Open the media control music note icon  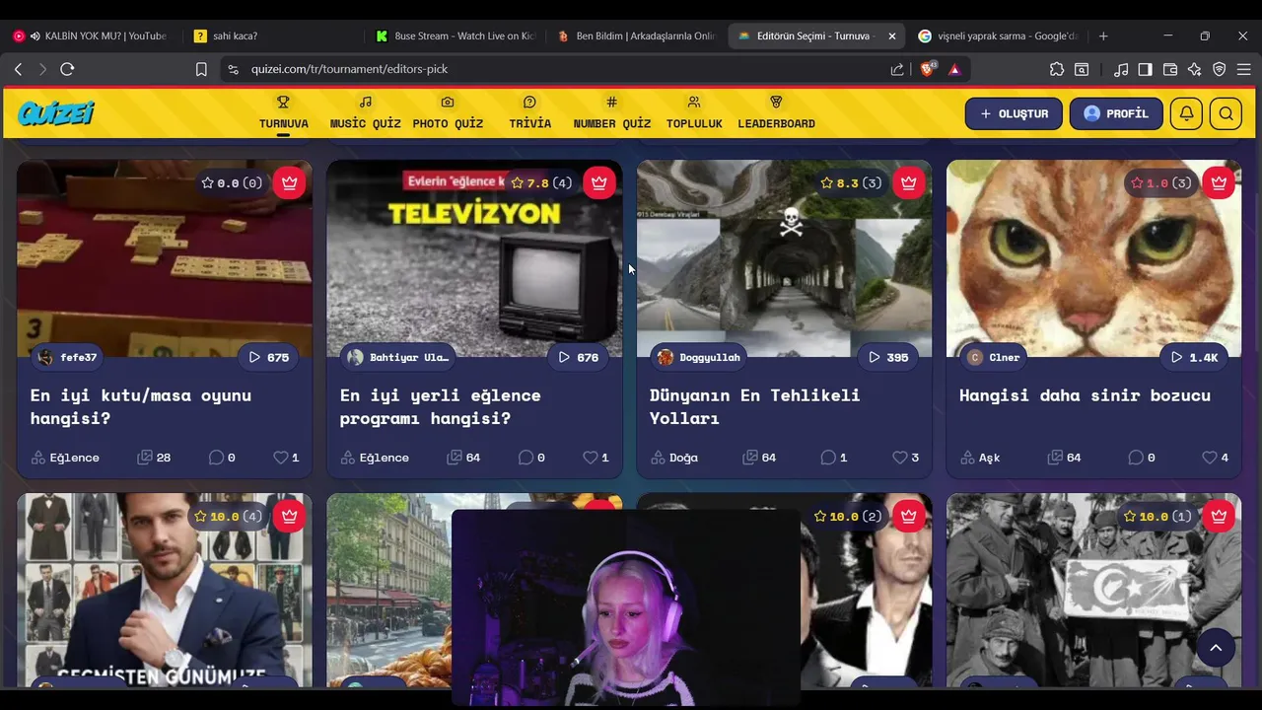click(1121, 69)
